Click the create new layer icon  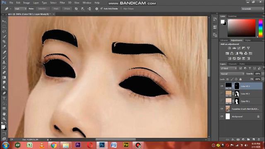click(254, 139)
